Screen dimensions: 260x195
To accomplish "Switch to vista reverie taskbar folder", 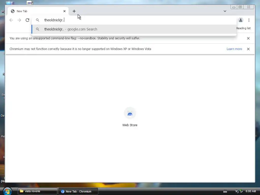I will tap(38, 191).
